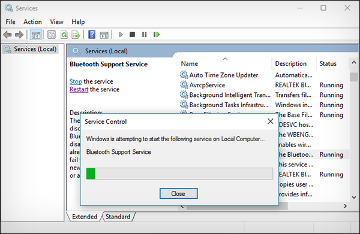
Task: Select the AvrcpService row name
Action: tap(207, 85)
